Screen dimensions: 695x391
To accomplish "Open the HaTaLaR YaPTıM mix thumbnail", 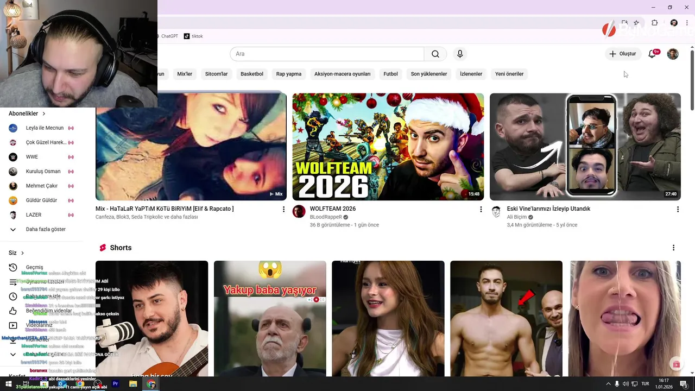I will click(x=191, y=147).
